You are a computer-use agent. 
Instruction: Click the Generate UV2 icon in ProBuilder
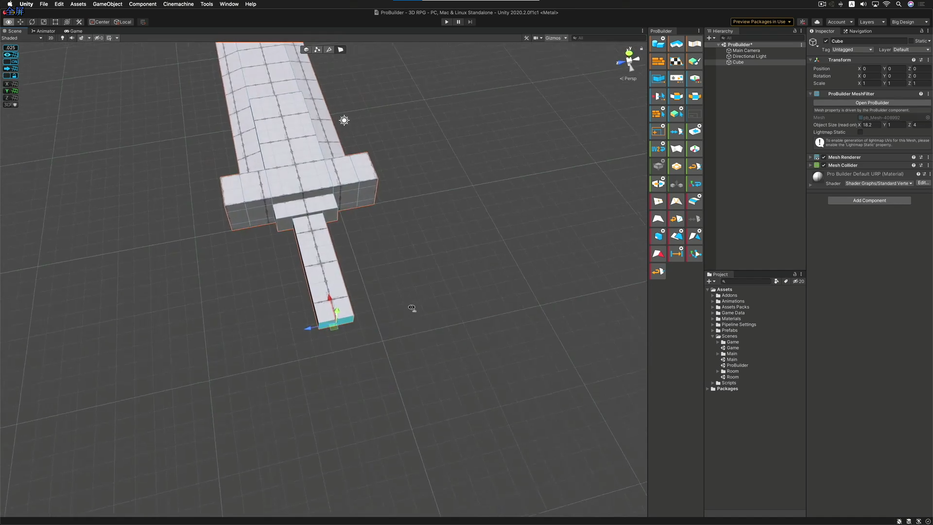pyautogui.click(x=658, y=149)
